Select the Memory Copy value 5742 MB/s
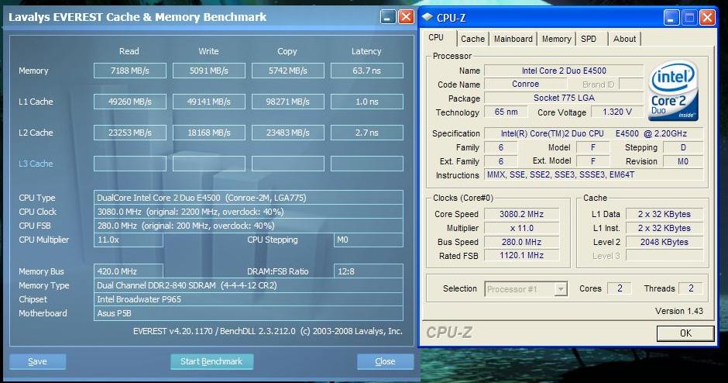Screen dimensions: 728x383 click(x=288, y=71)
